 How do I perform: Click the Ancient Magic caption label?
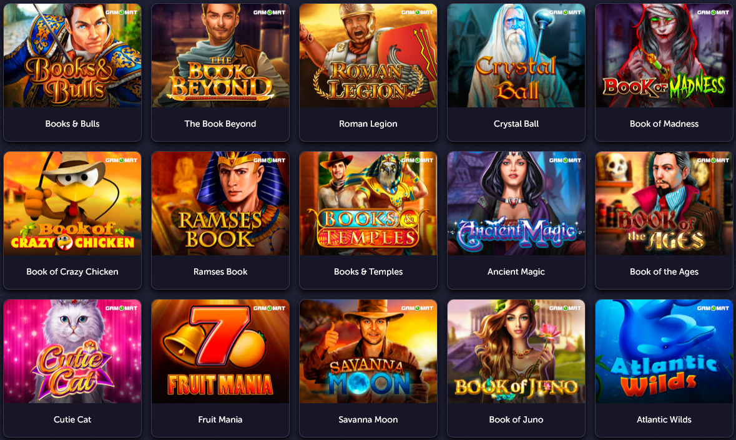point(516,271)
